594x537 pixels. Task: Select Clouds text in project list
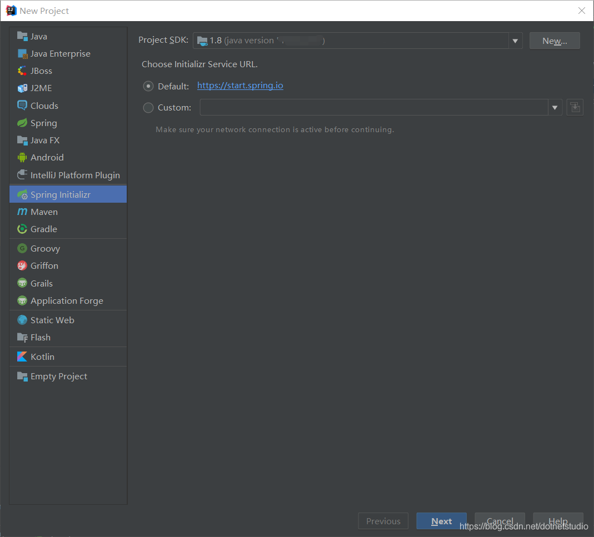click(x=44, y=106)
